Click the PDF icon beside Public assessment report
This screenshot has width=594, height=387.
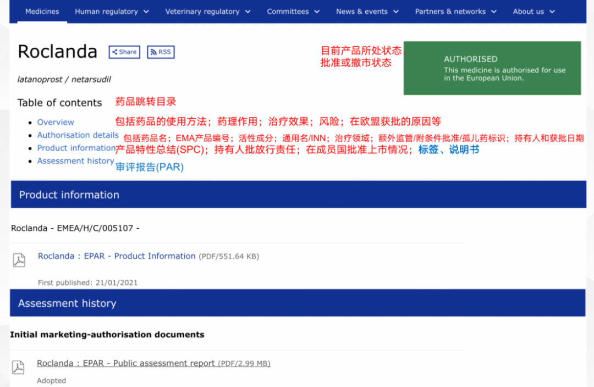pyautogui.click(x=18, y=367)
